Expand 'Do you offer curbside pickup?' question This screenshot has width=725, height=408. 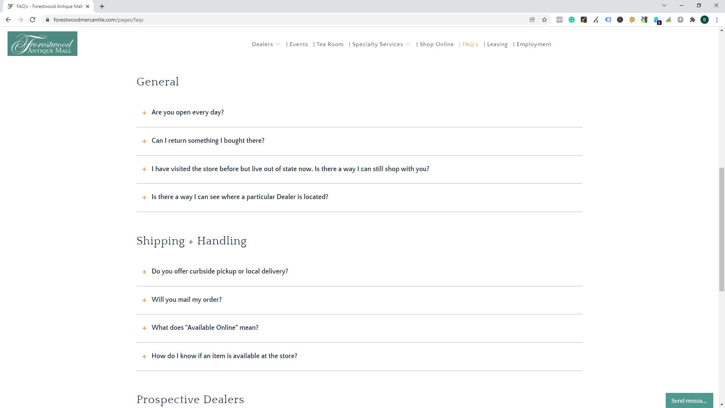[145, 271]
